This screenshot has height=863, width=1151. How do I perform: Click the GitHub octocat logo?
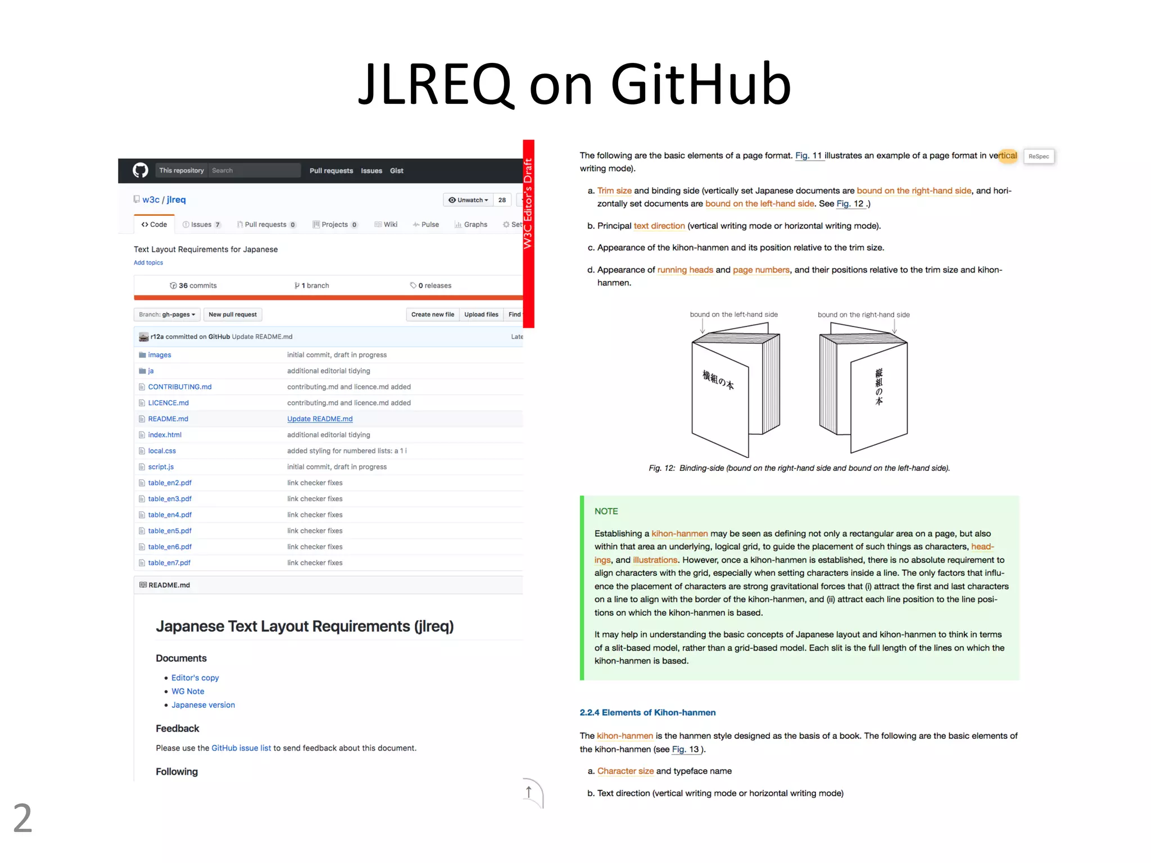point(140,170)
